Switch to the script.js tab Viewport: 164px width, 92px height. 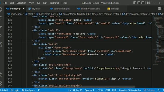pyautogui.click(x=113, y=9)
